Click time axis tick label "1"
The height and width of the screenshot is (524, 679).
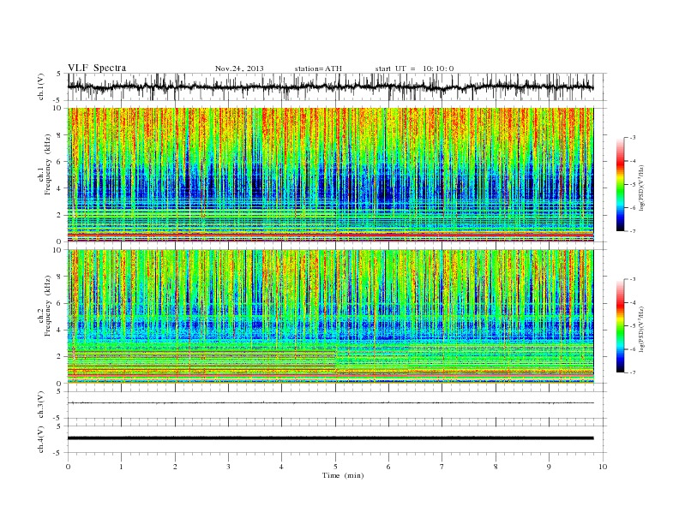tap(121, 467)
